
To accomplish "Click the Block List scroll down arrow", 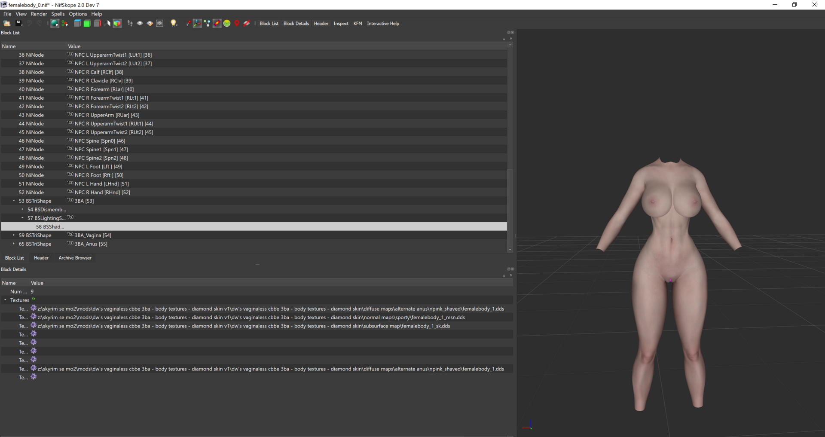I will tap(510, 250).
